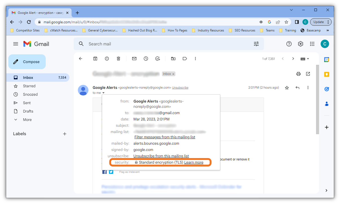Reply to Google Alerts
Screen dimensions: 340x204
(x=297, y=88)
